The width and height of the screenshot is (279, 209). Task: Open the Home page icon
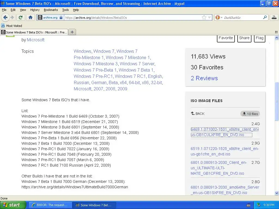pyautogui.click(x=31, y=17)
